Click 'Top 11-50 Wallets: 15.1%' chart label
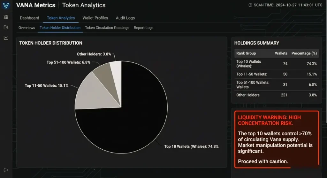The image size is (327, 178). (x=47, y=85)
